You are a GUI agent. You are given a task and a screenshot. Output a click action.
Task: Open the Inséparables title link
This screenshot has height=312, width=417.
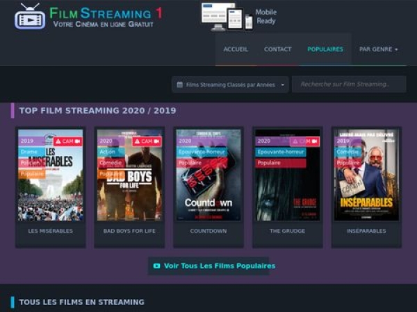click(366, 231)
